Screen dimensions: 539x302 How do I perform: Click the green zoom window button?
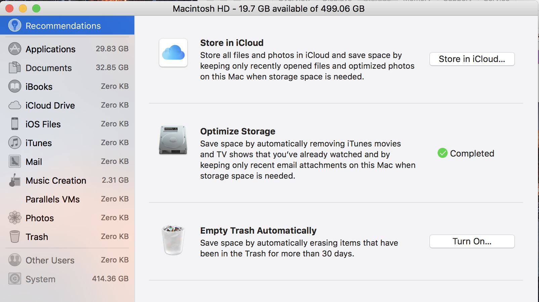click(x=36, y=8)
